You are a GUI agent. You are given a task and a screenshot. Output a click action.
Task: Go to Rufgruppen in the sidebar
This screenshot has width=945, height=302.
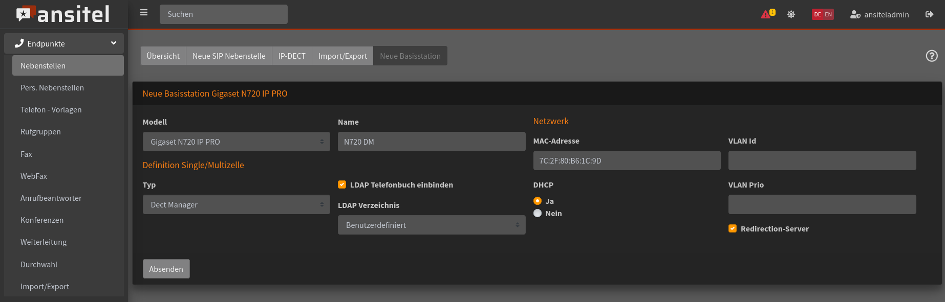[x=40, y=131]
